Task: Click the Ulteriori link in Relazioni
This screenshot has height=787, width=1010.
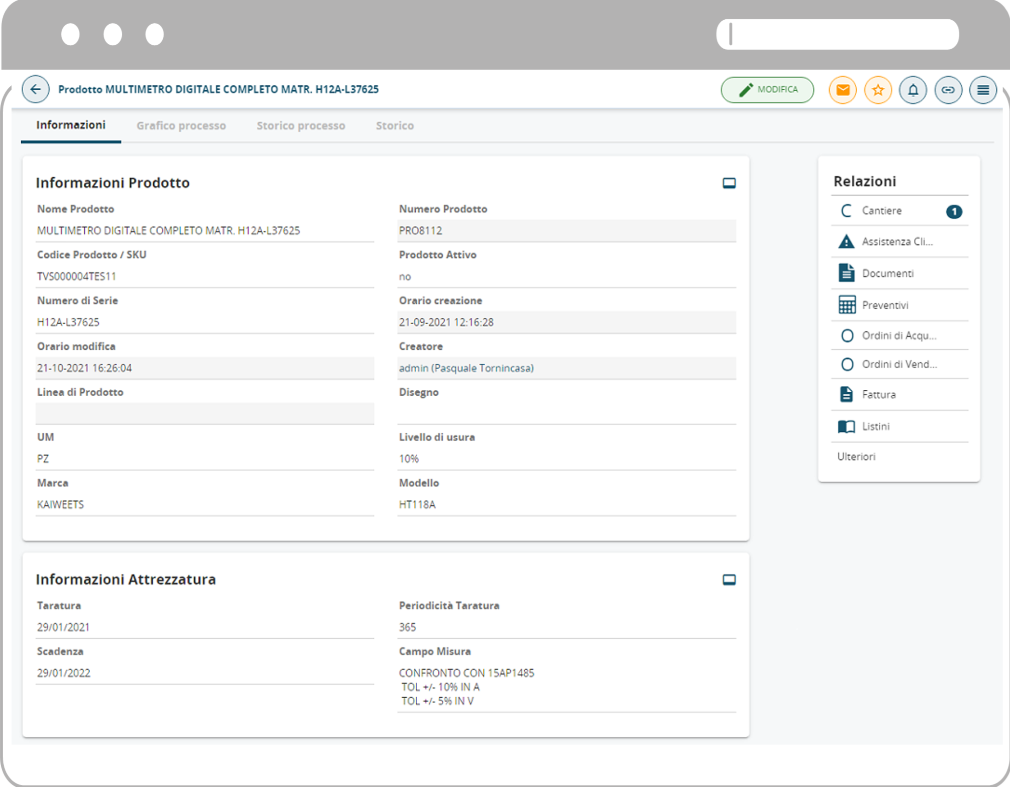Action: 856,457
